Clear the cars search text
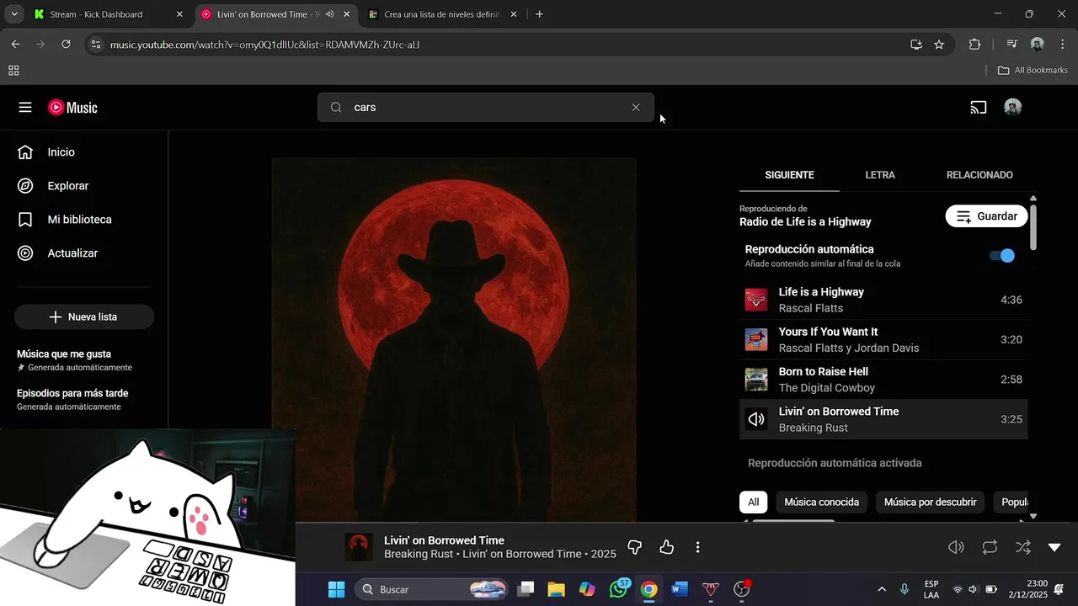Viewport: 1078px width, 606px height. click(636, 108)
